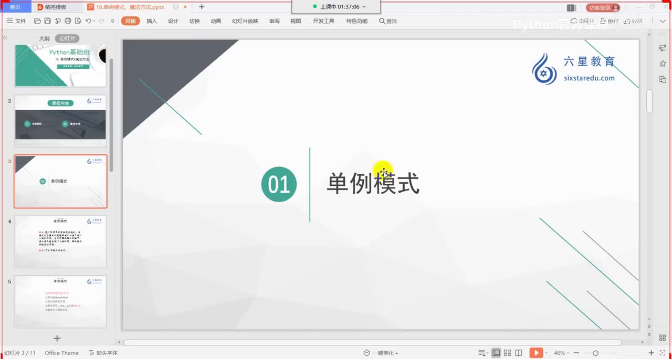This screenshot has width=672, height=359.
Task: Click the print preview icon
Action: (78, 21)
